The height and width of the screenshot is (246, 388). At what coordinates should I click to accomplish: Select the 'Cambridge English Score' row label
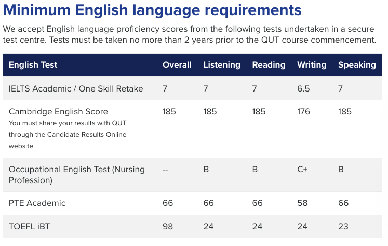[x=58, y=111]
